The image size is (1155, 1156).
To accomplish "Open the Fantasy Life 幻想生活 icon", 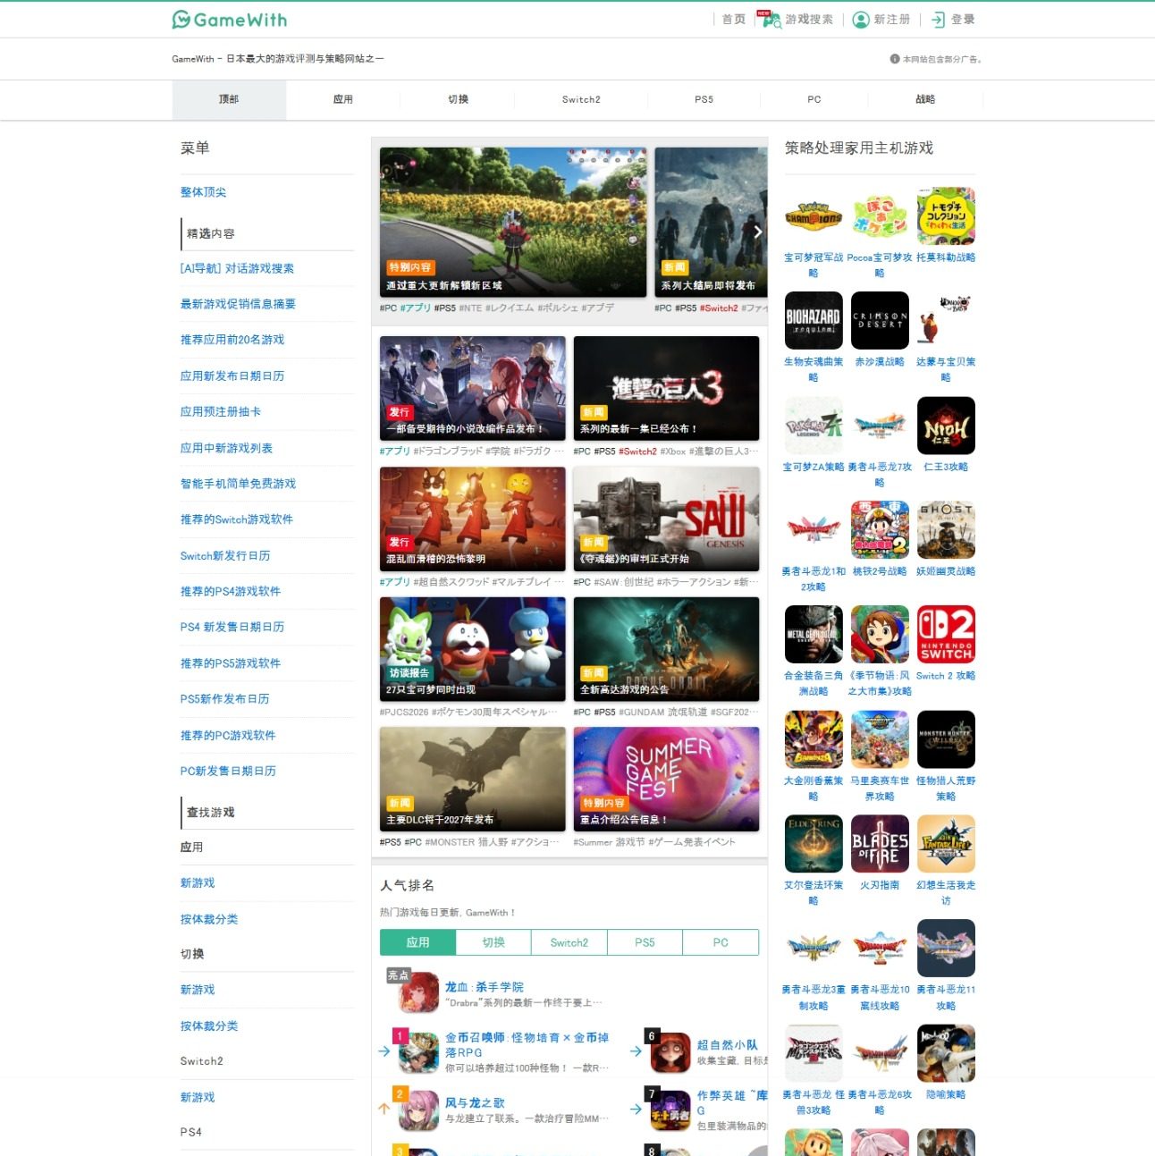I will [946, 844].
